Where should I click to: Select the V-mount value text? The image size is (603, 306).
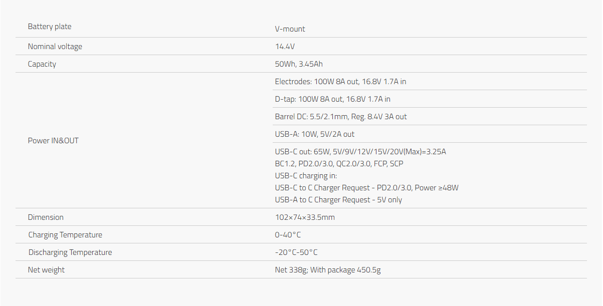pyautogui.click(x=290, y=29)
